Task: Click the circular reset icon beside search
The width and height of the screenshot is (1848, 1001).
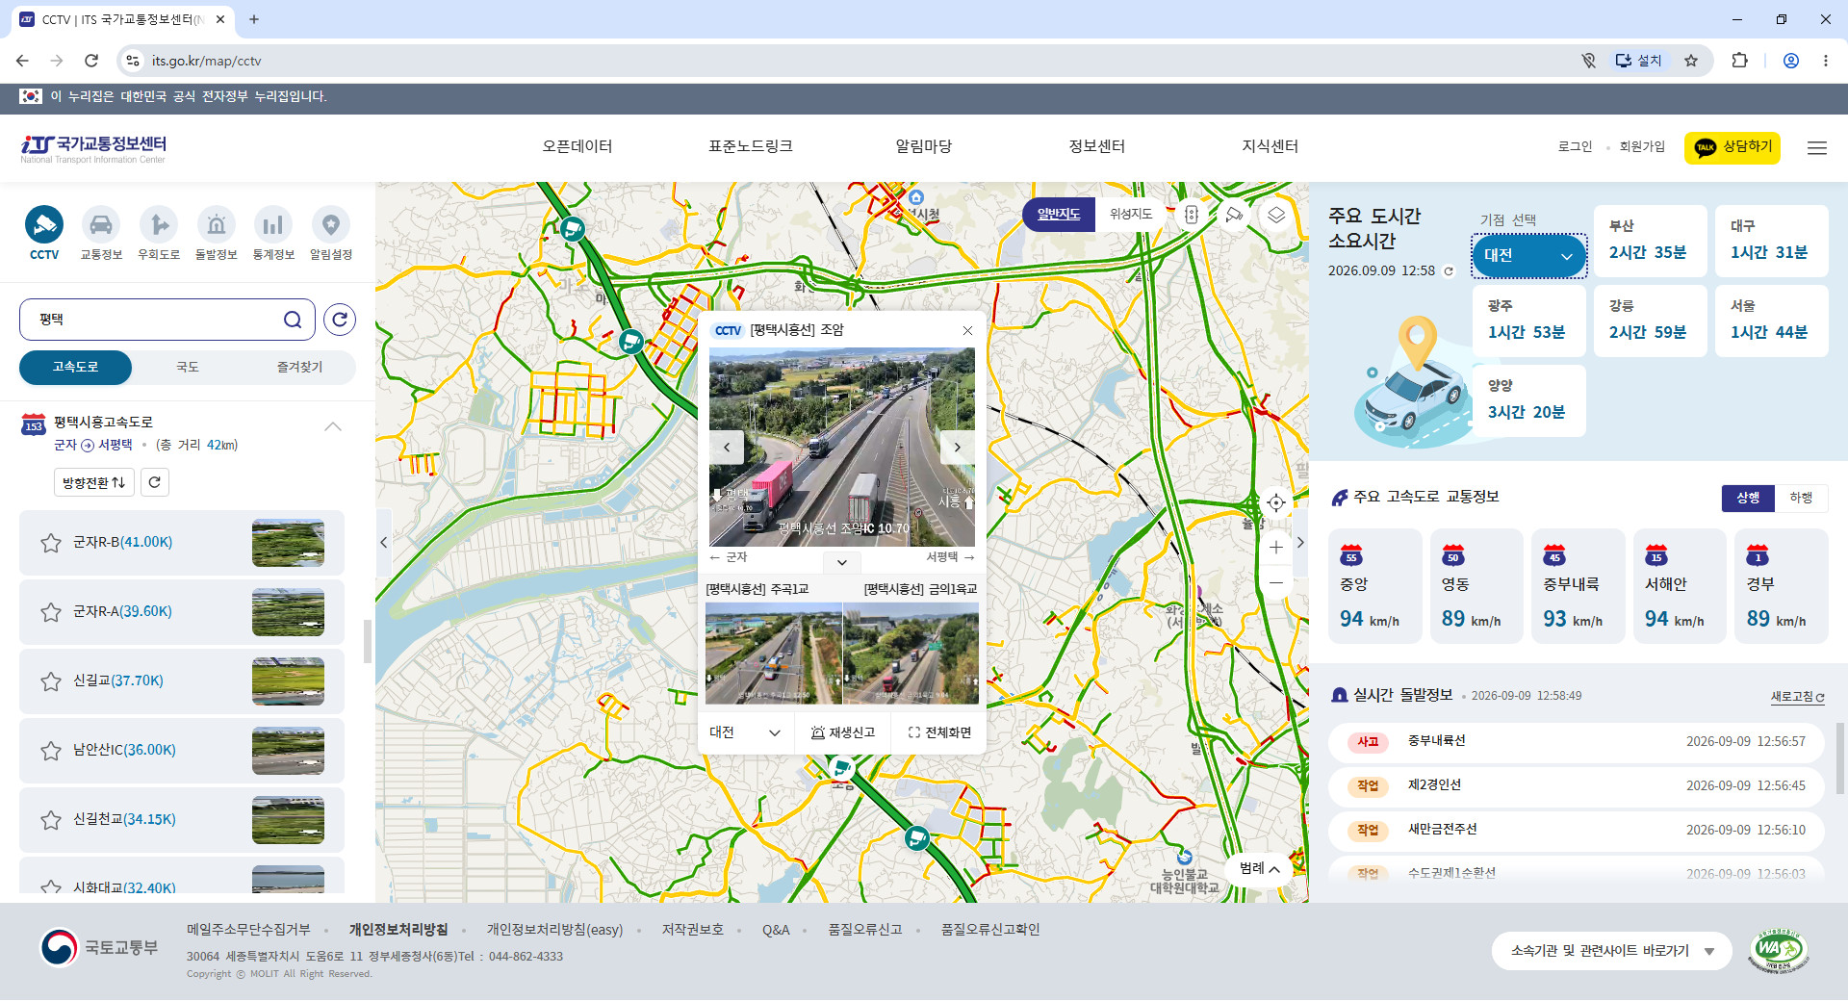Action: click(340, 320)
